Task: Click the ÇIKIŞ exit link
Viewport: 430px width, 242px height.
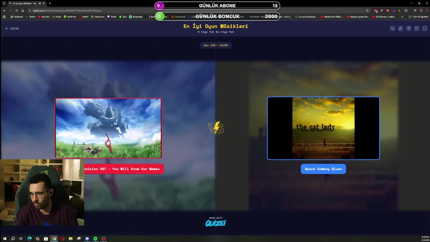Action: 12,29
